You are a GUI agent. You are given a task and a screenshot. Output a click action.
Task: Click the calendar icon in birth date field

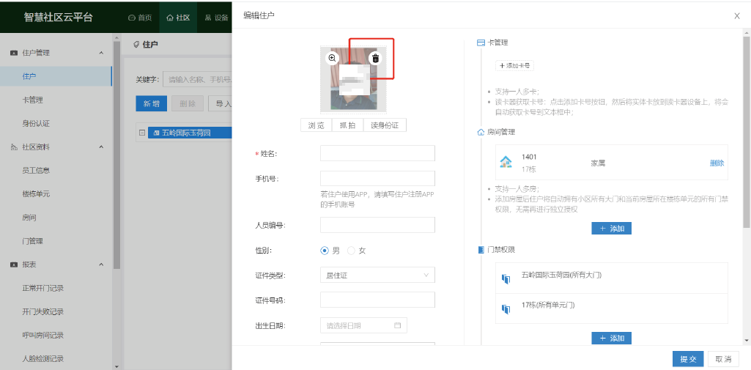[398, 325]
